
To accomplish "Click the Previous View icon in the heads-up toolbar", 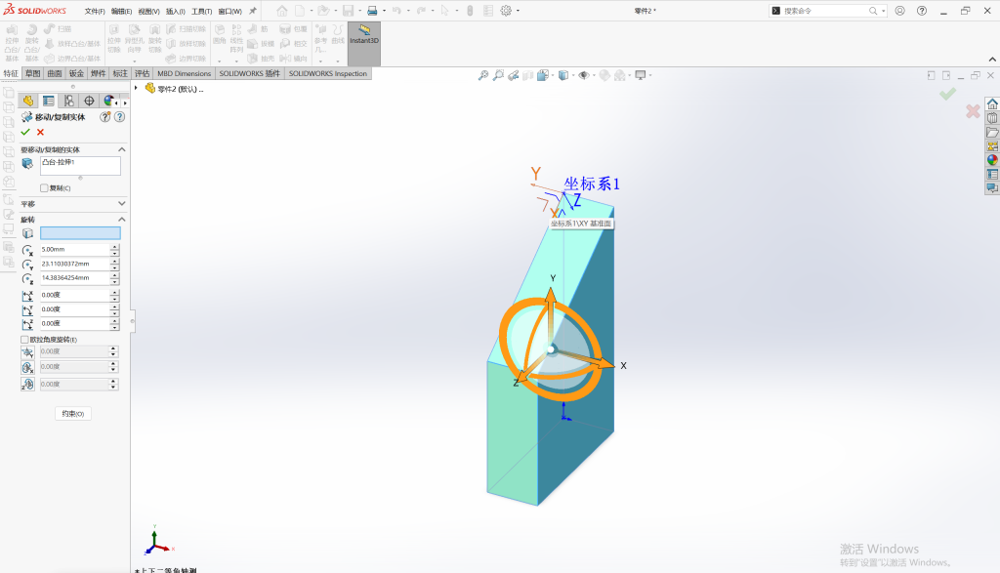I will coord(514,75).
